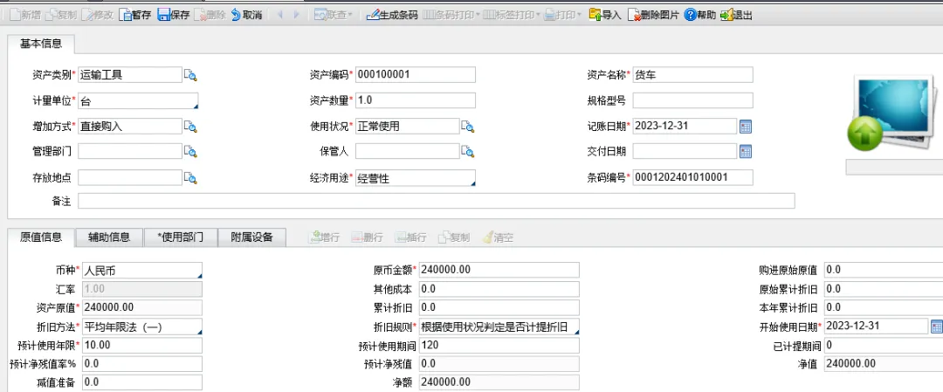Screen dimensions: 943x392
Task: Switch to the 附属设备 tab
Action: point(251,237)
